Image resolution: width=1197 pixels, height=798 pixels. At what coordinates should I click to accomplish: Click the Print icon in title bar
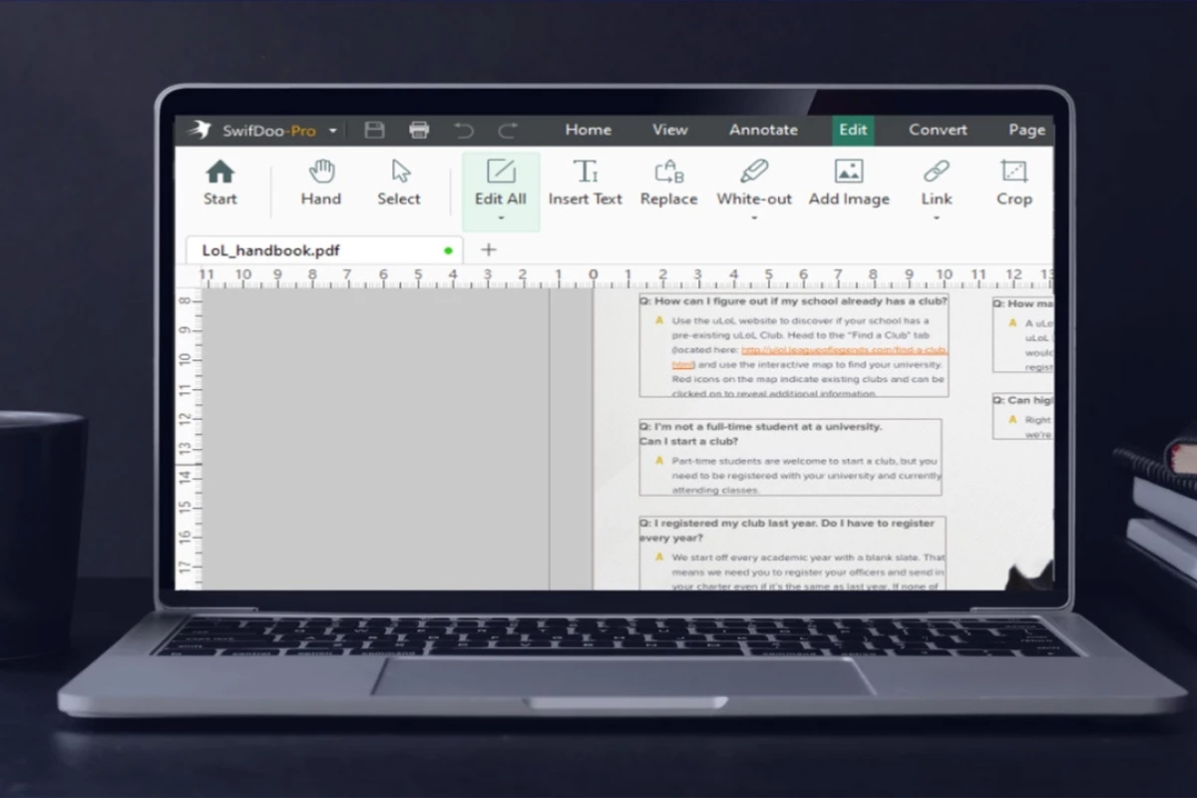[x=419, y=130]
